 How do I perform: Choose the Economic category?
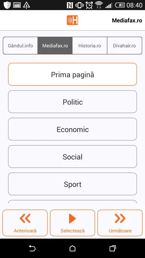click(x=72, y=129)
